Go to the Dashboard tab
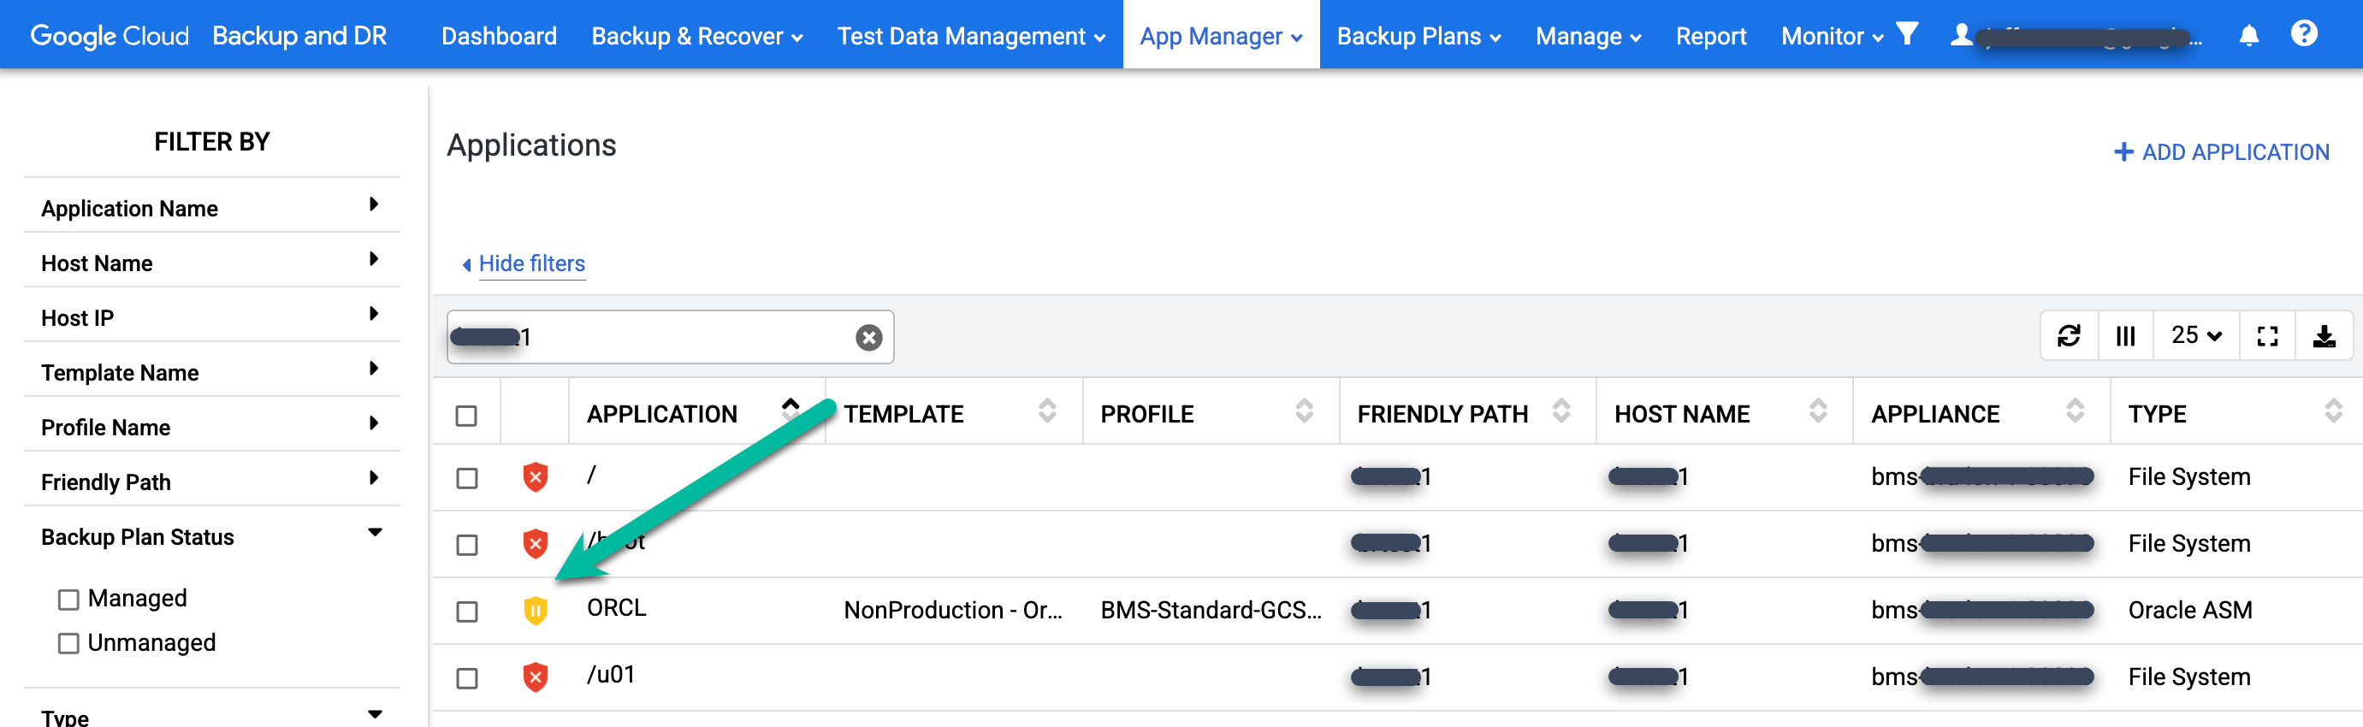2363x727 pixels. [498, 36]
